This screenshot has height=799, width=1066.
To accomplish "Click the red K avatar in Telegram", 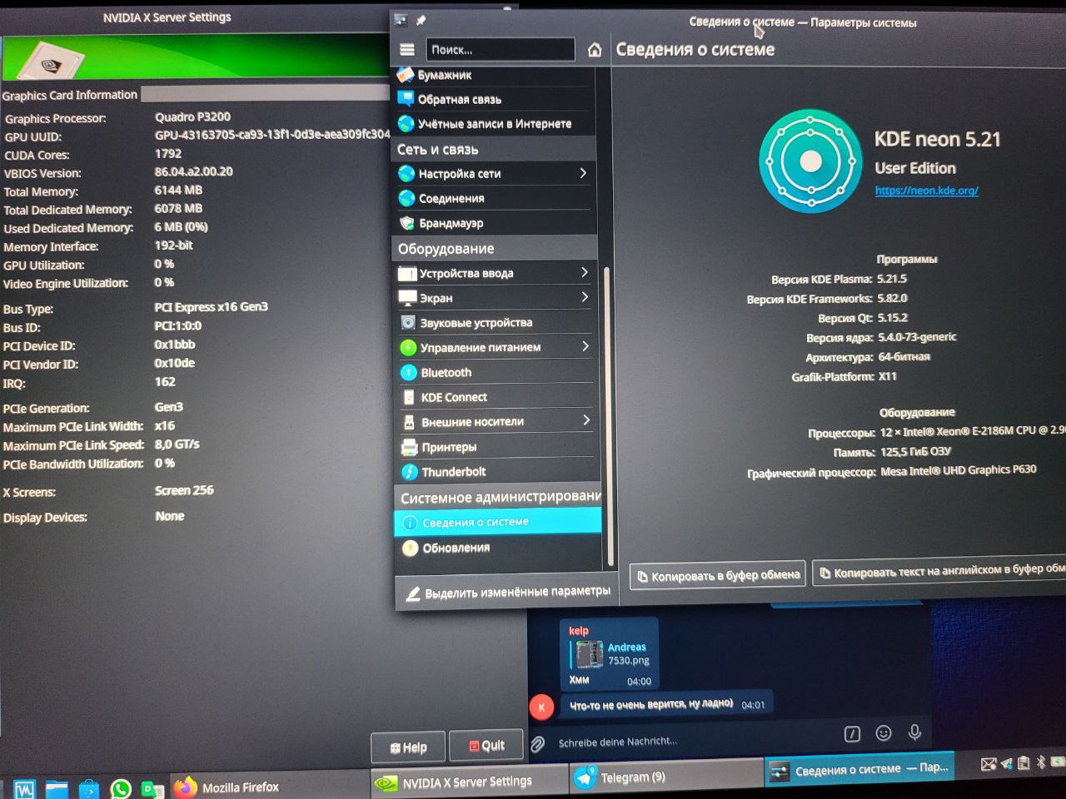I will (541, 707).
